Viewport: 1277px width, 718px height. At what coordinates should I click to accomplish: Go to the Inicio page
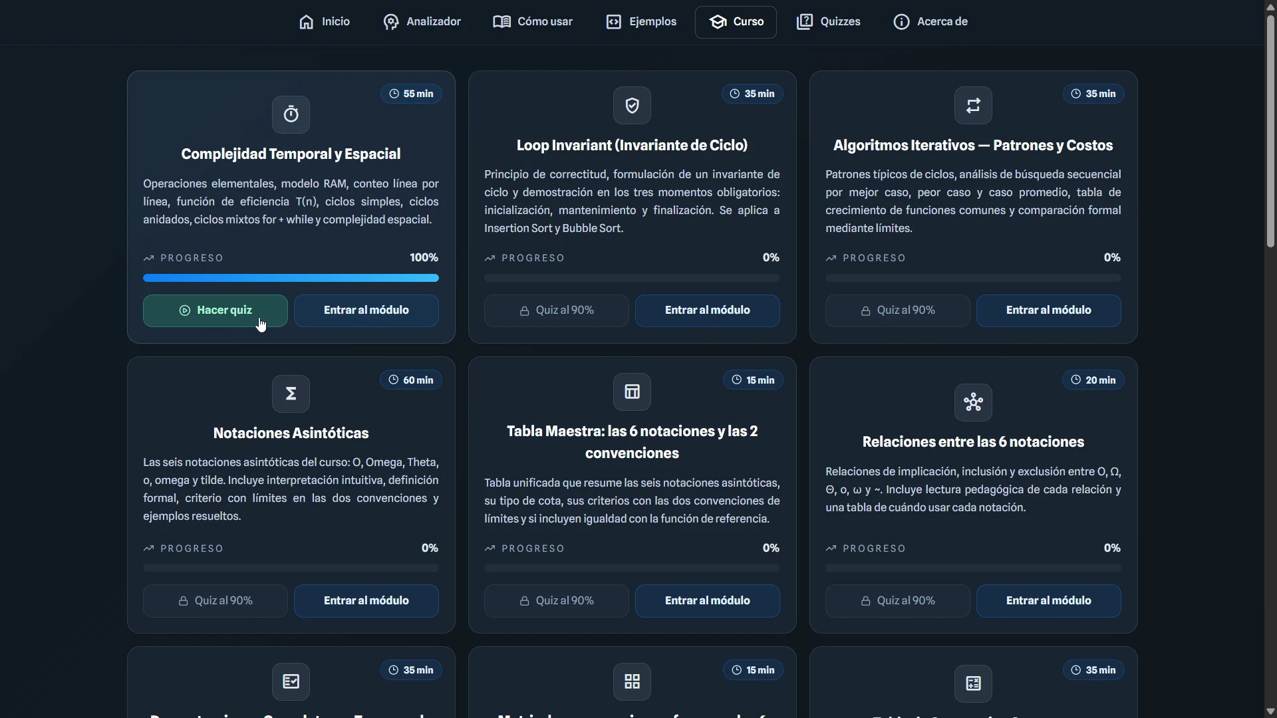tap(324, 22)
